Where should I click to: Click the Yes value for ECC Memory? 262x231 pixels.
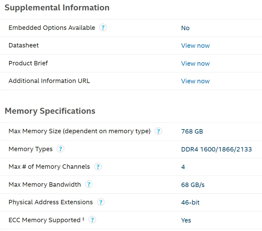[x=186, y=220]
